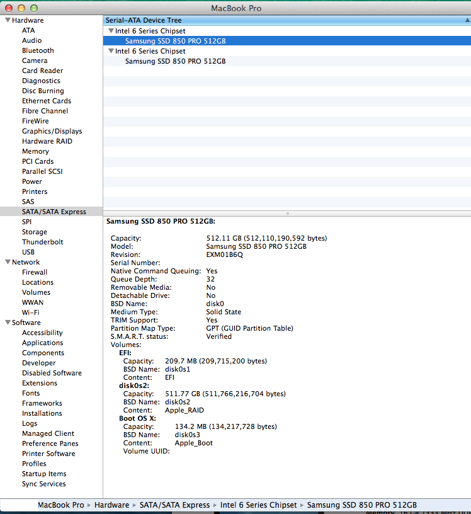Image resolution: width=471 pixels, height=514 pixels.
Task: Select Accessibility under Software
Action: [42, 333]
